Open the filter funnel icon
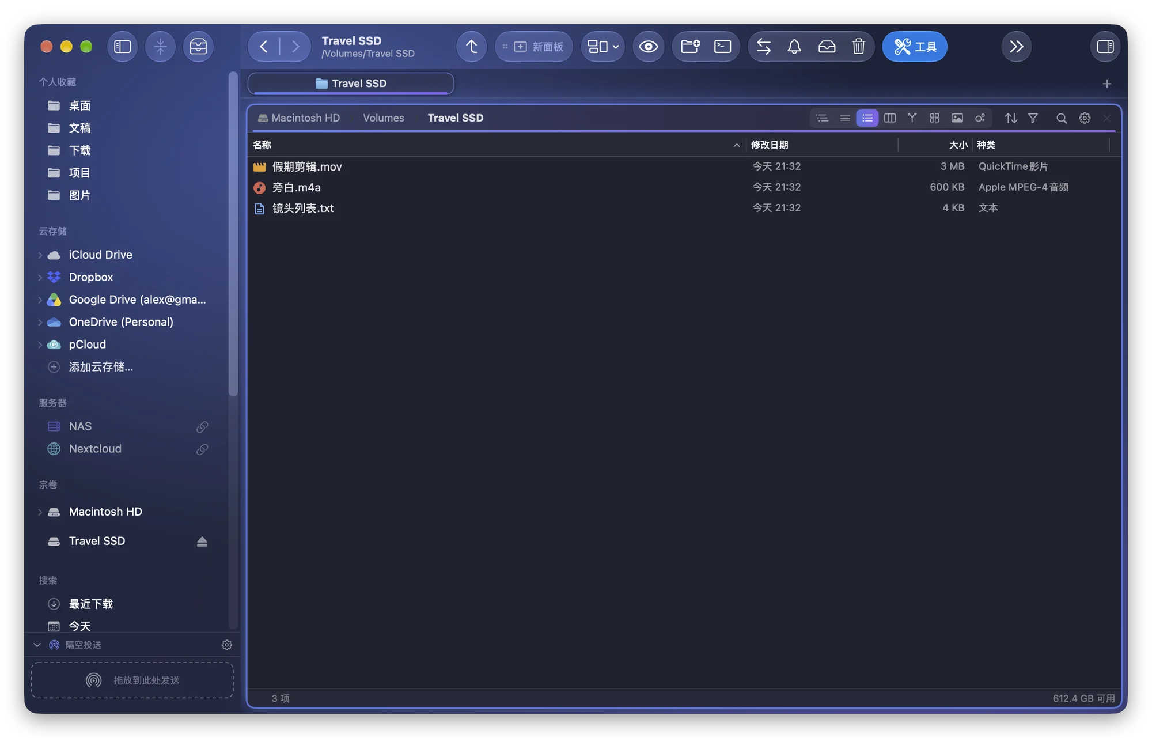This screenshot has width=1152, height=738. click(1033, 118)
